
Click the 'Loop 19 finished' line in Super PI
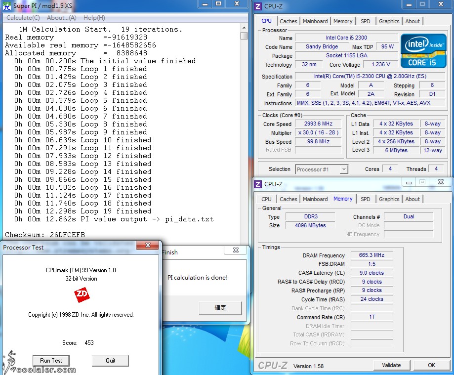tap(83, 211)
